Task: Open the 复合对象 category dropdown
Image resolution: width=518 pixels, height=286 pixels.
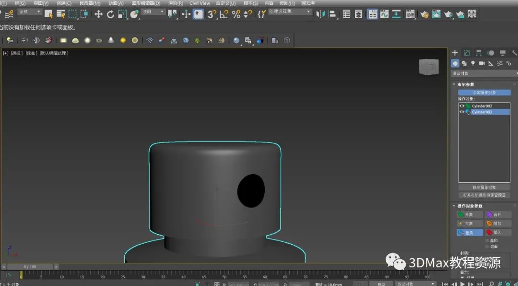Action: [484, 73]
